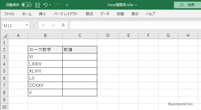Select row 9 header
This screenshot has width=201, height=110.
[4, 100]
